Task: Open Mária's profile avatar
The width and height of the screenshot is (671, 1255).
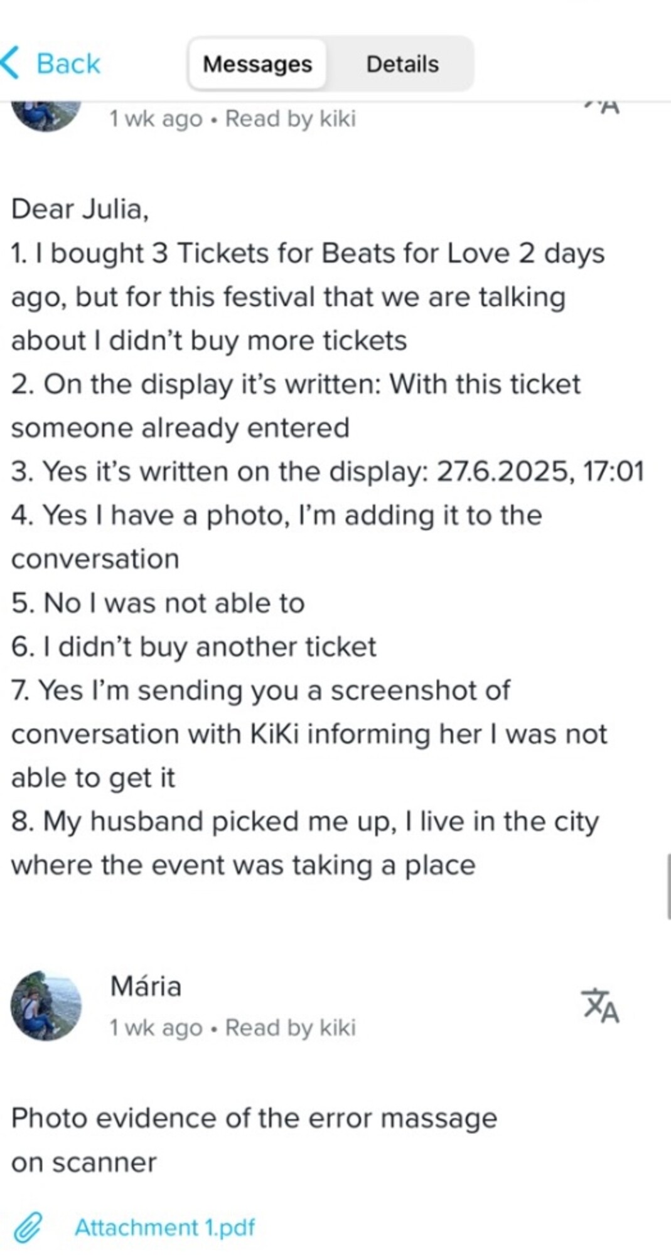Action: click(46, 1006)
